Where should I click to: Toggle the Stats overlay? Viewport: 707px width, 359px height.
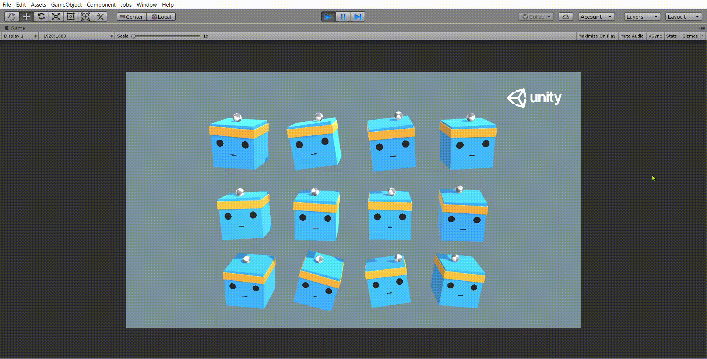tap(671, 36)
